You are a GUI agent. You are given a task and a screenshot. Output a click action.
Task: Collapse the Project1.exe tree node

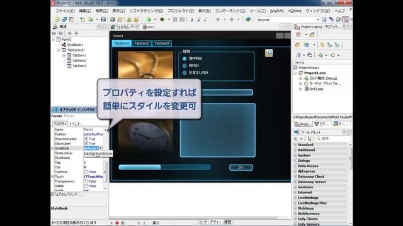click(x=295, y=73)
